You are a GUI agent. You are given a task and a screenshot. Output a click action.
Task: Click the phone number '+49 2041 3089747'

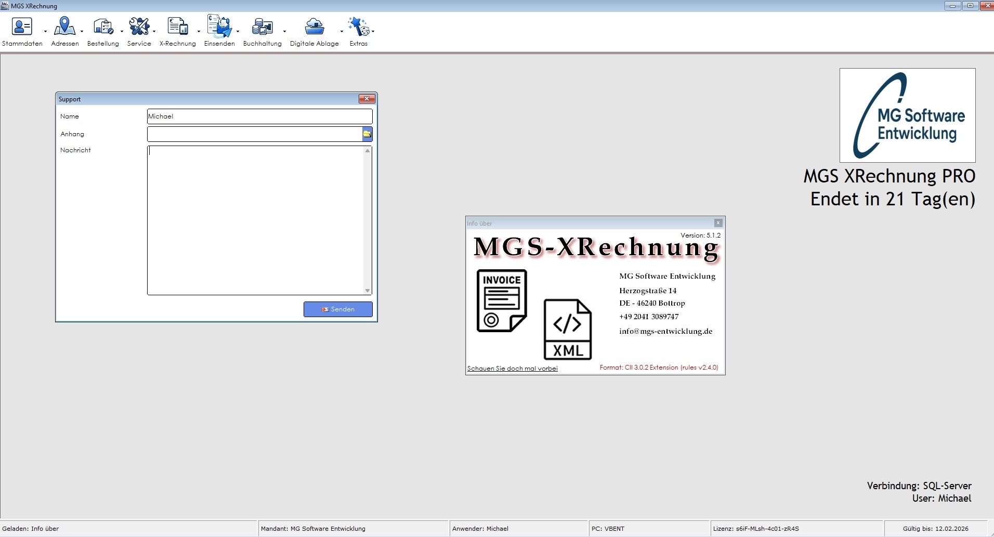point(649,317)
